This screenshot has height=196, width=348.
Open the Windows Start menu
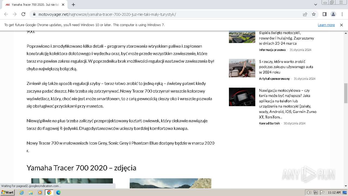coord(7,192)
